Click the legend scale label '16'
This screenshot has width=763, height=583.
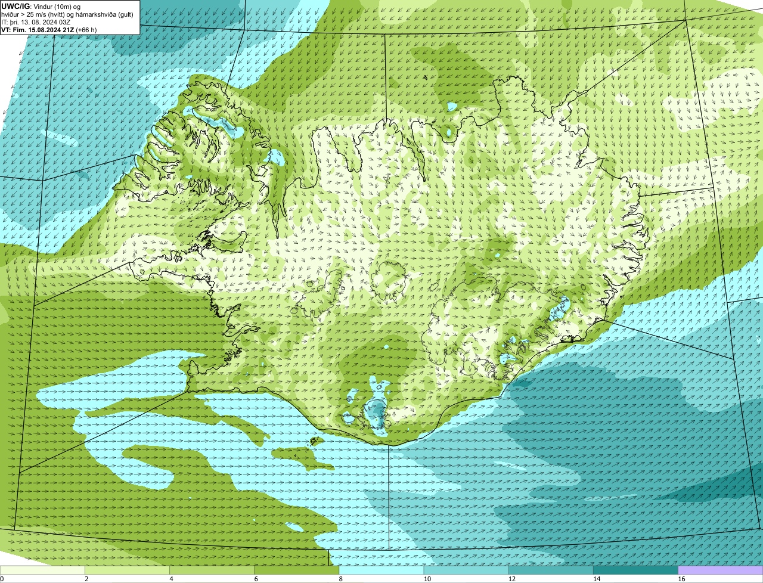681,579
